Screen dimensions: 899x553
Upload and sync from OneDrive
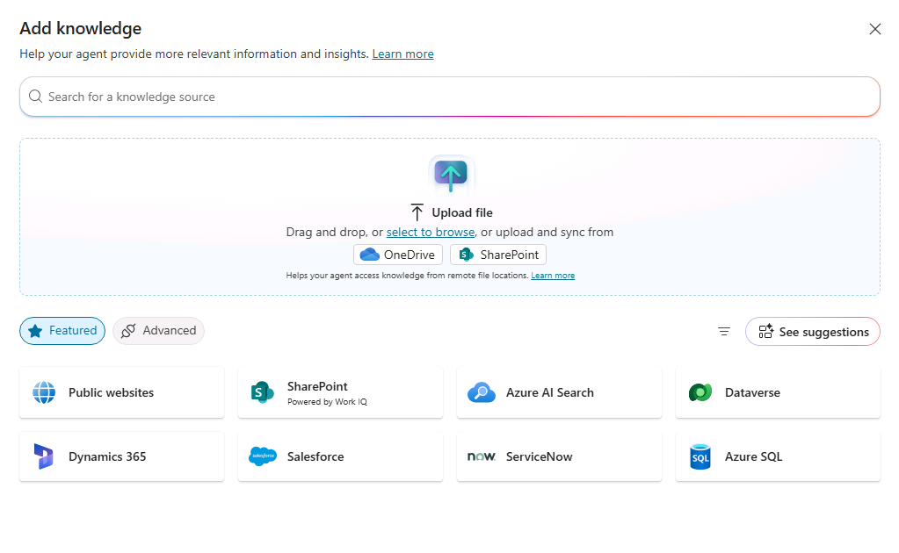[x=398, y=255]
